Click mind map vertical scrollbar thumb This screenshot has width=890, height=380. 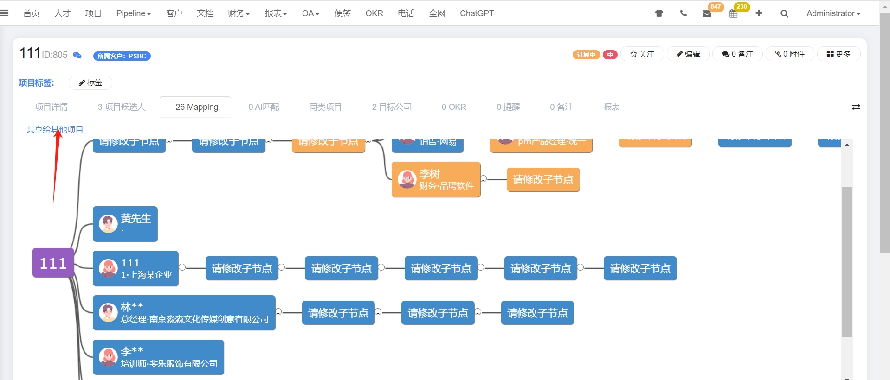point(847,262)
